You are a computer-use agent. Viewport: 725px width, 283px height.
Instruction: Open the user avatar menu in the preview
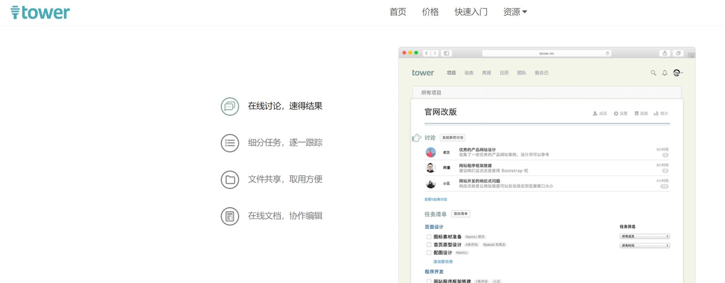tap(677, 73)
